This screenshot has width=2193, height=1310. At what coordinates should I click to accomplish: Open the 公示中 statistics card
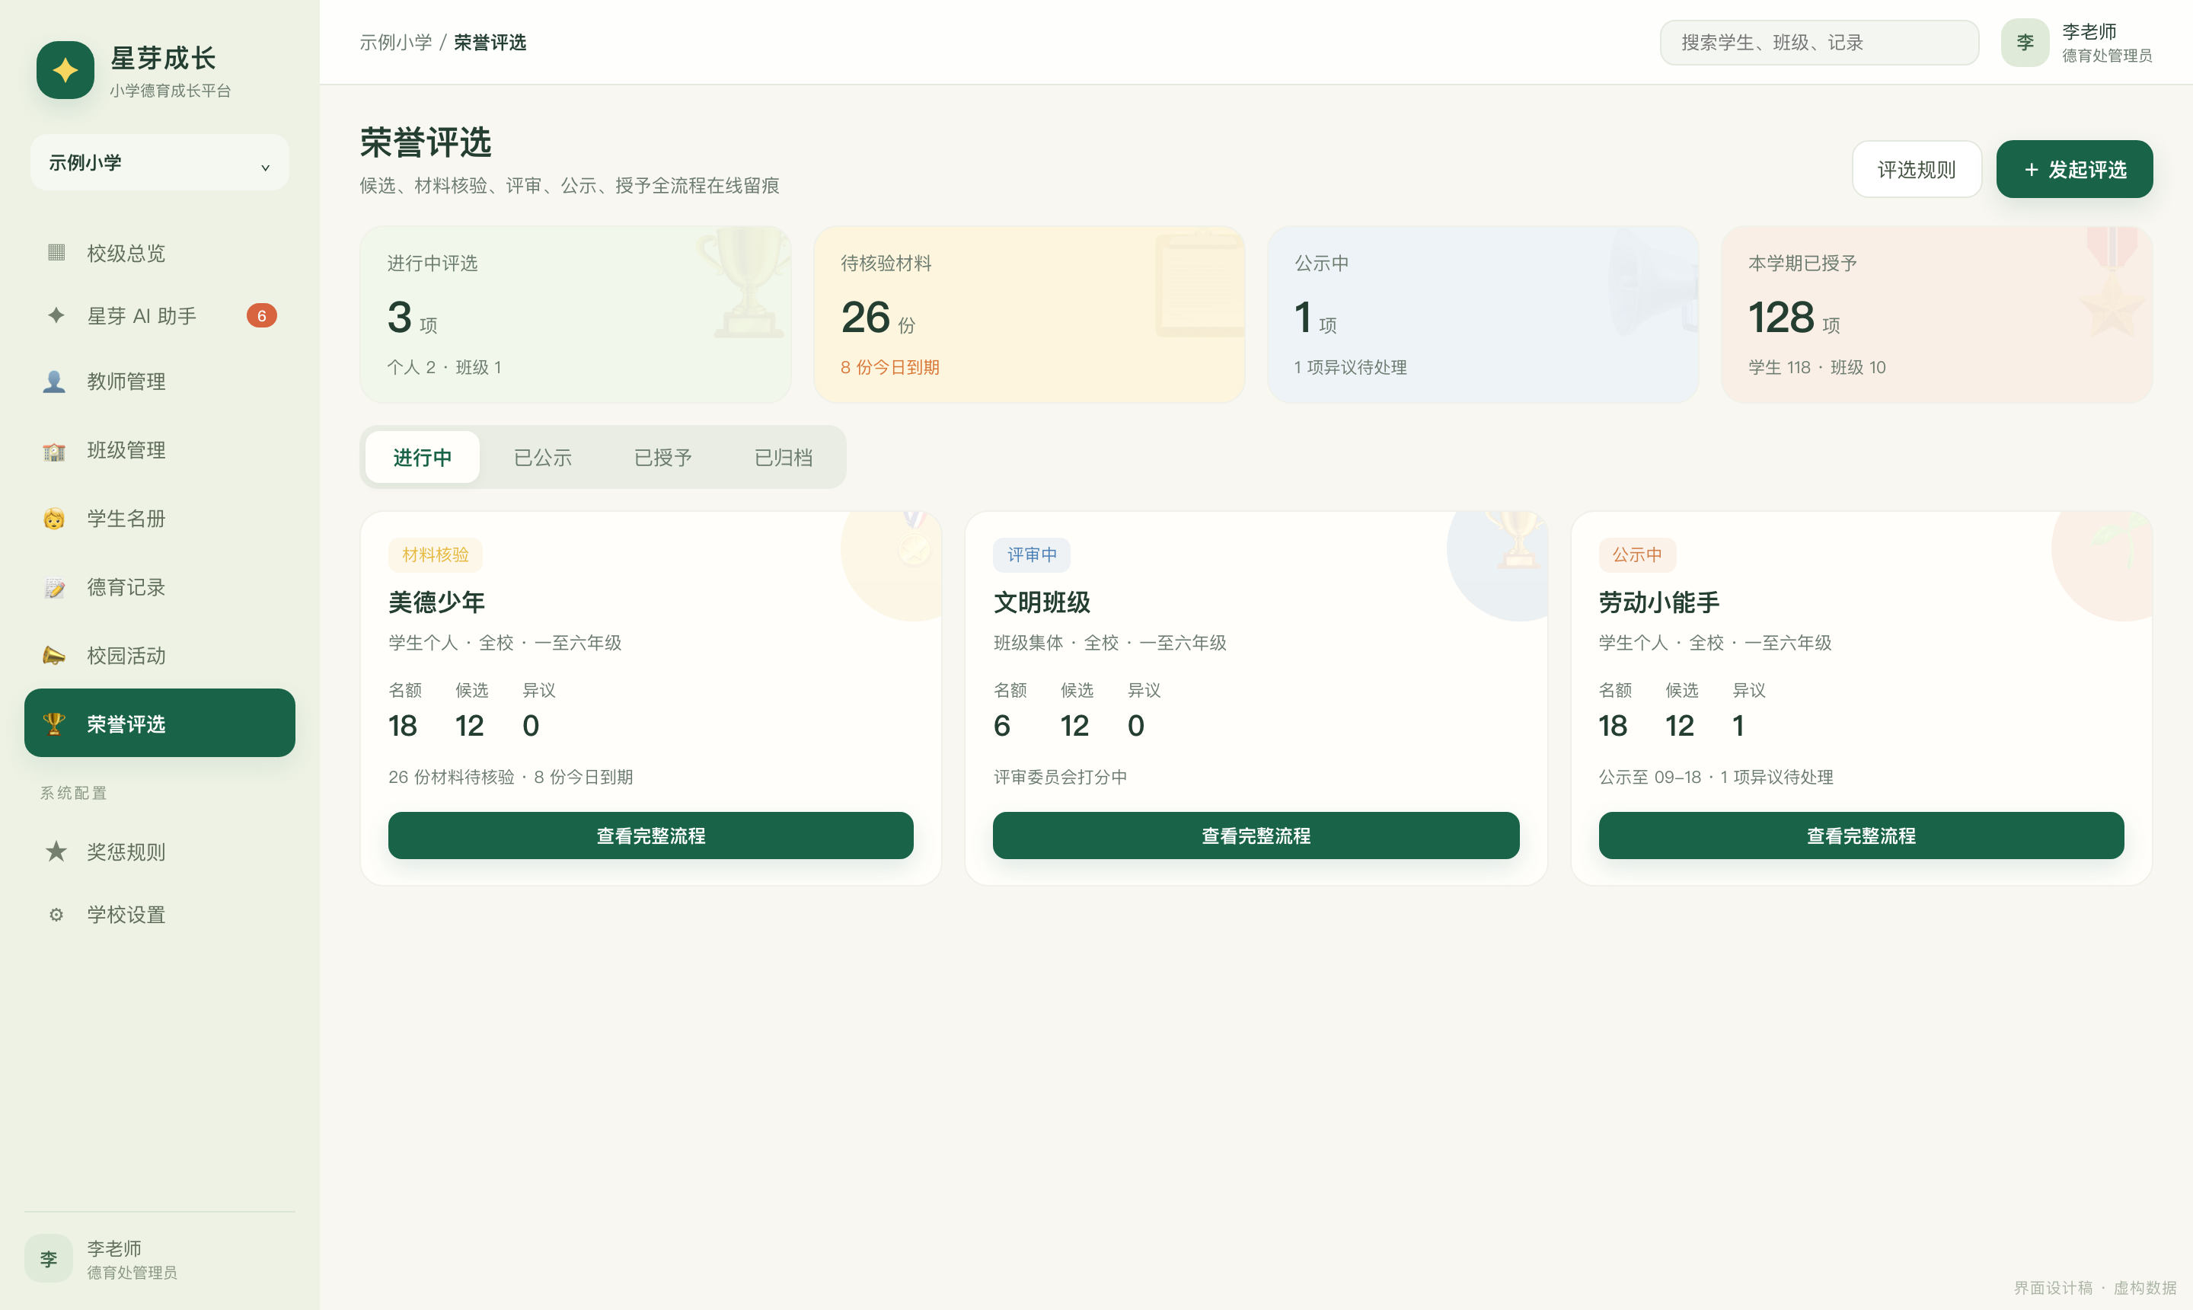pos(1483,315)
